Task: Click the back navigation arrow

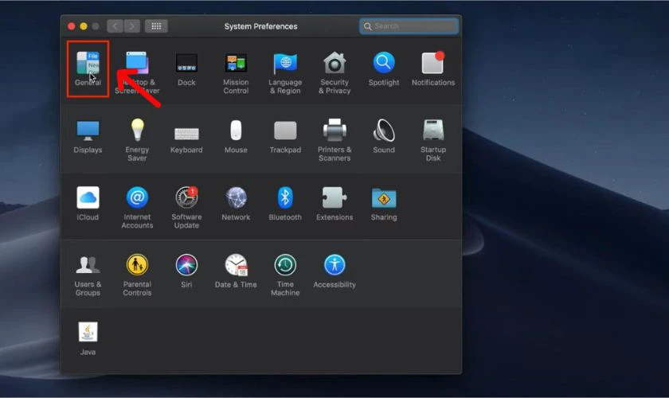Action: [115, 26]
